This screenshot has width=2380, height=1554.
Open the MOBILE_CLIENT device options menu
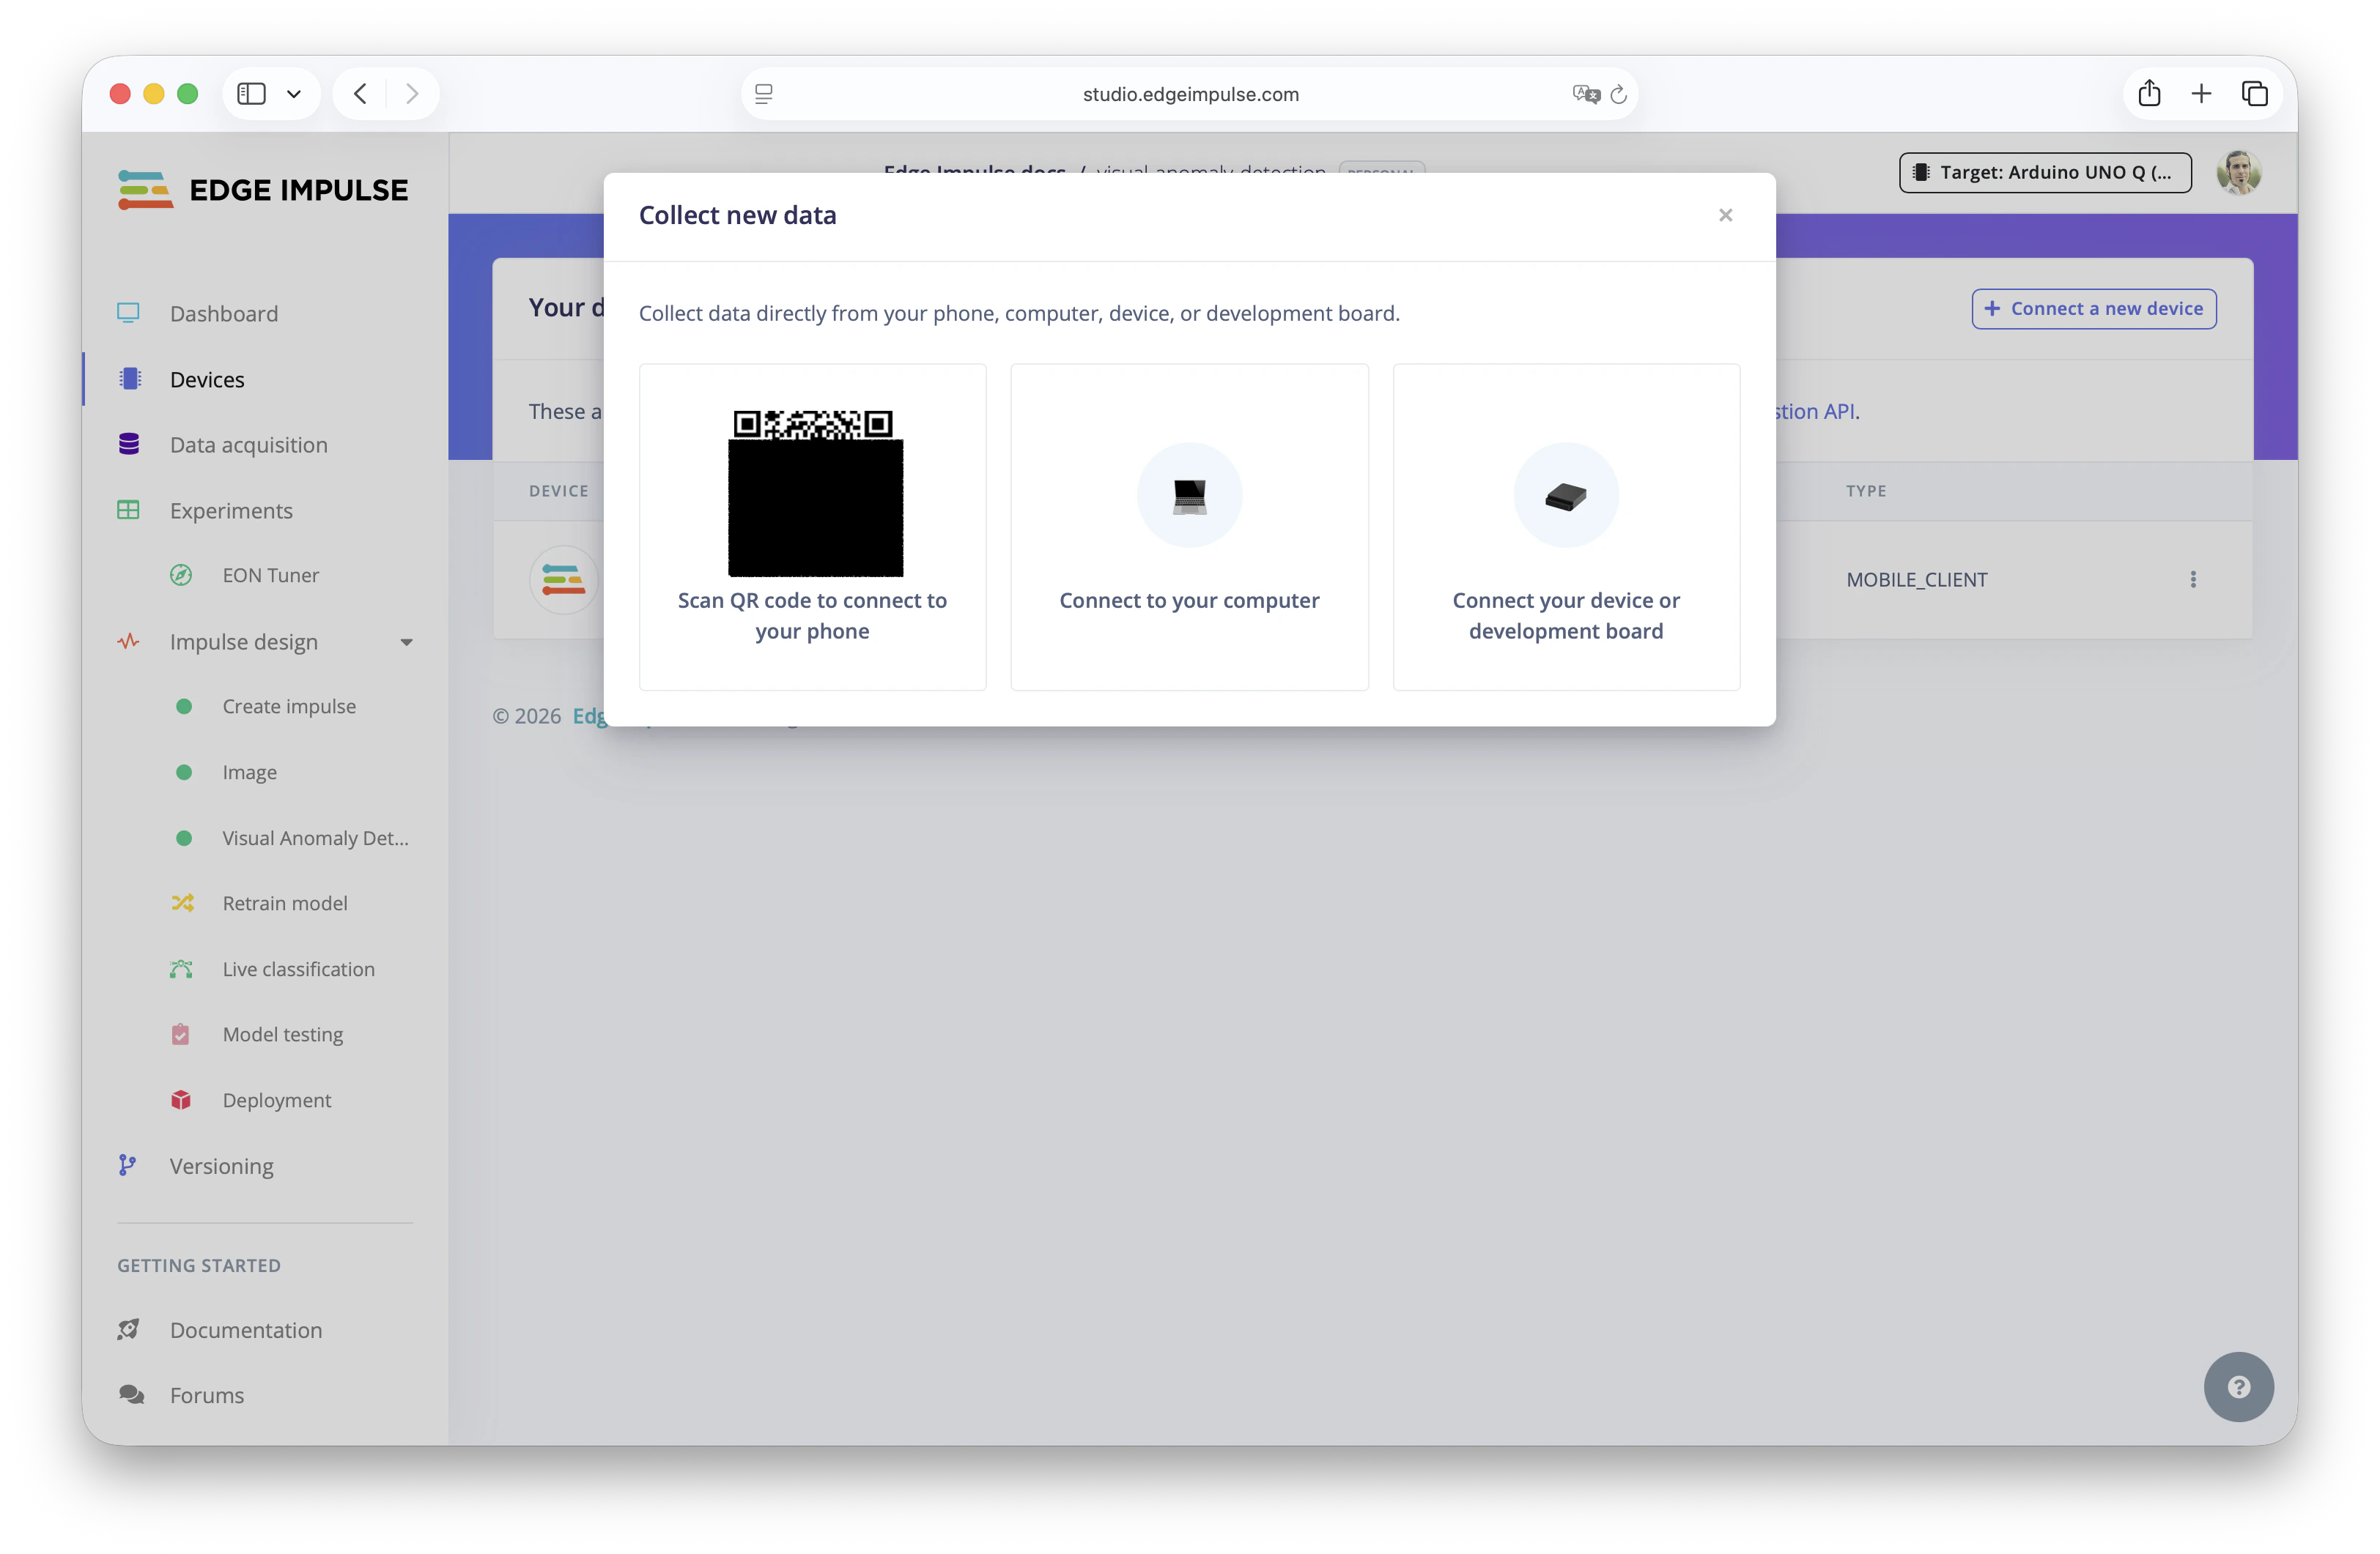pos(2193,579)
